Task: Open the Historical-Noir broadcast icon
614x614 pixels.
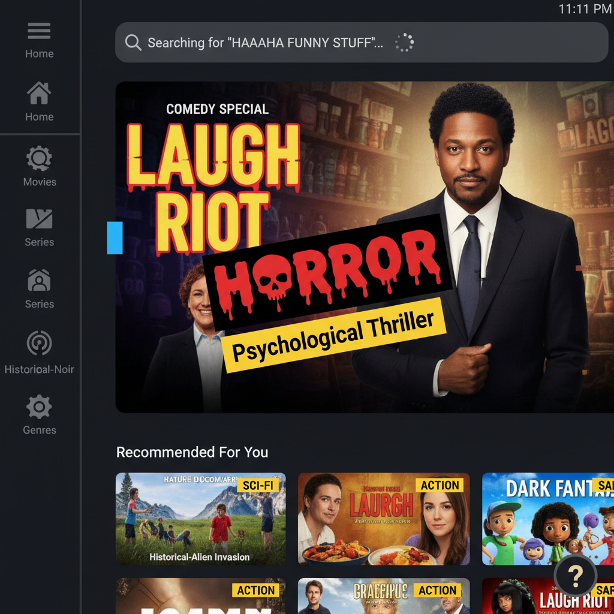Action: 39,344
